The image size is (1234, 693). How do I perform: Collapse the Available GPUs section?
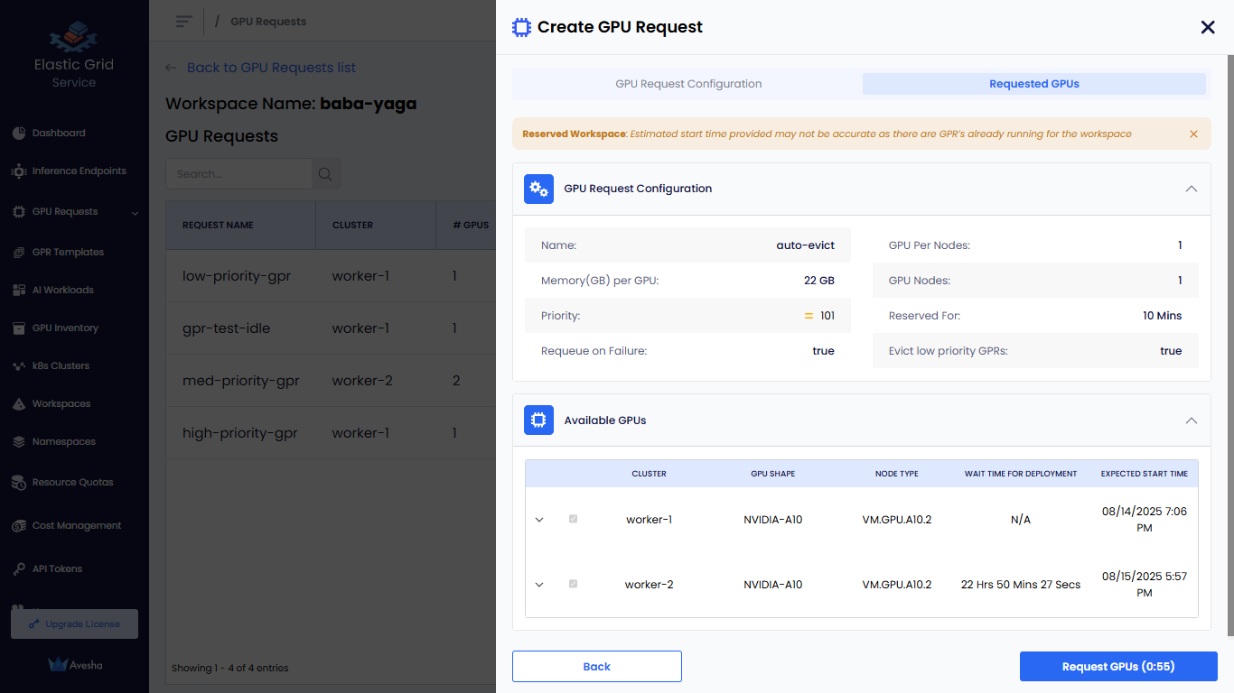1191,420
